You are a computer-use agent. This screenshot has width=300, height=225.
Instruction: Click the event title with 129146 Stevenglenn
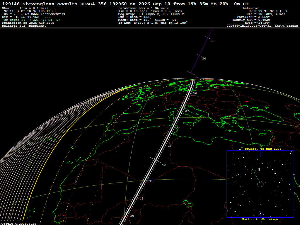[125, 4]
